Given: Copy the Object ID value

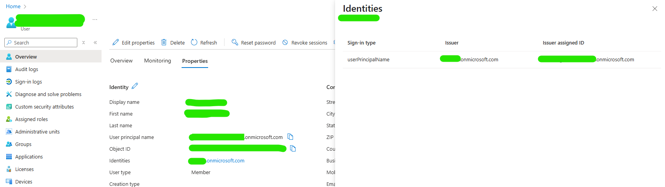Looking at the screenshot, I should [293, 148].
